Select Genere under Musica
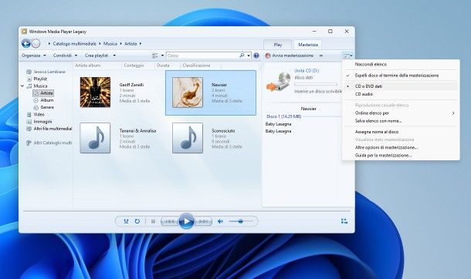The width and height of the screenshot is (471, 279). [x=44, y=107]
